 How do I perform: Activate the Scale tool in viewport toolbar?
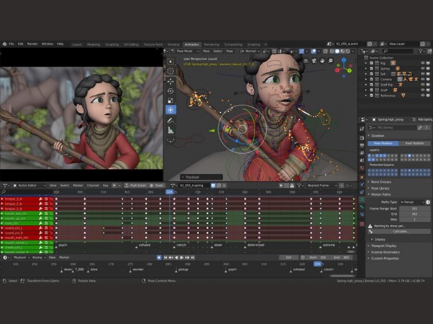tap(170, 101)
